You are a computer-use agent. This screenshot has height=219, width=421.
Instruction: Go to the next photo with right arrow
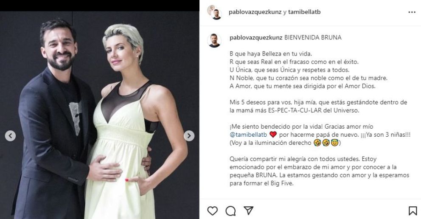pyautogui.click(x=189, y=136)
